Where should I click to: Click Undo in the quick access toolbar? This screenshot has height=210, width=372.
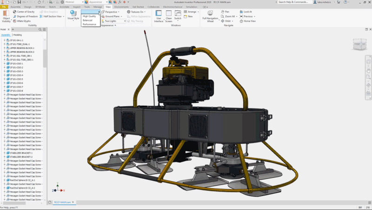click(x=24, y=2)
